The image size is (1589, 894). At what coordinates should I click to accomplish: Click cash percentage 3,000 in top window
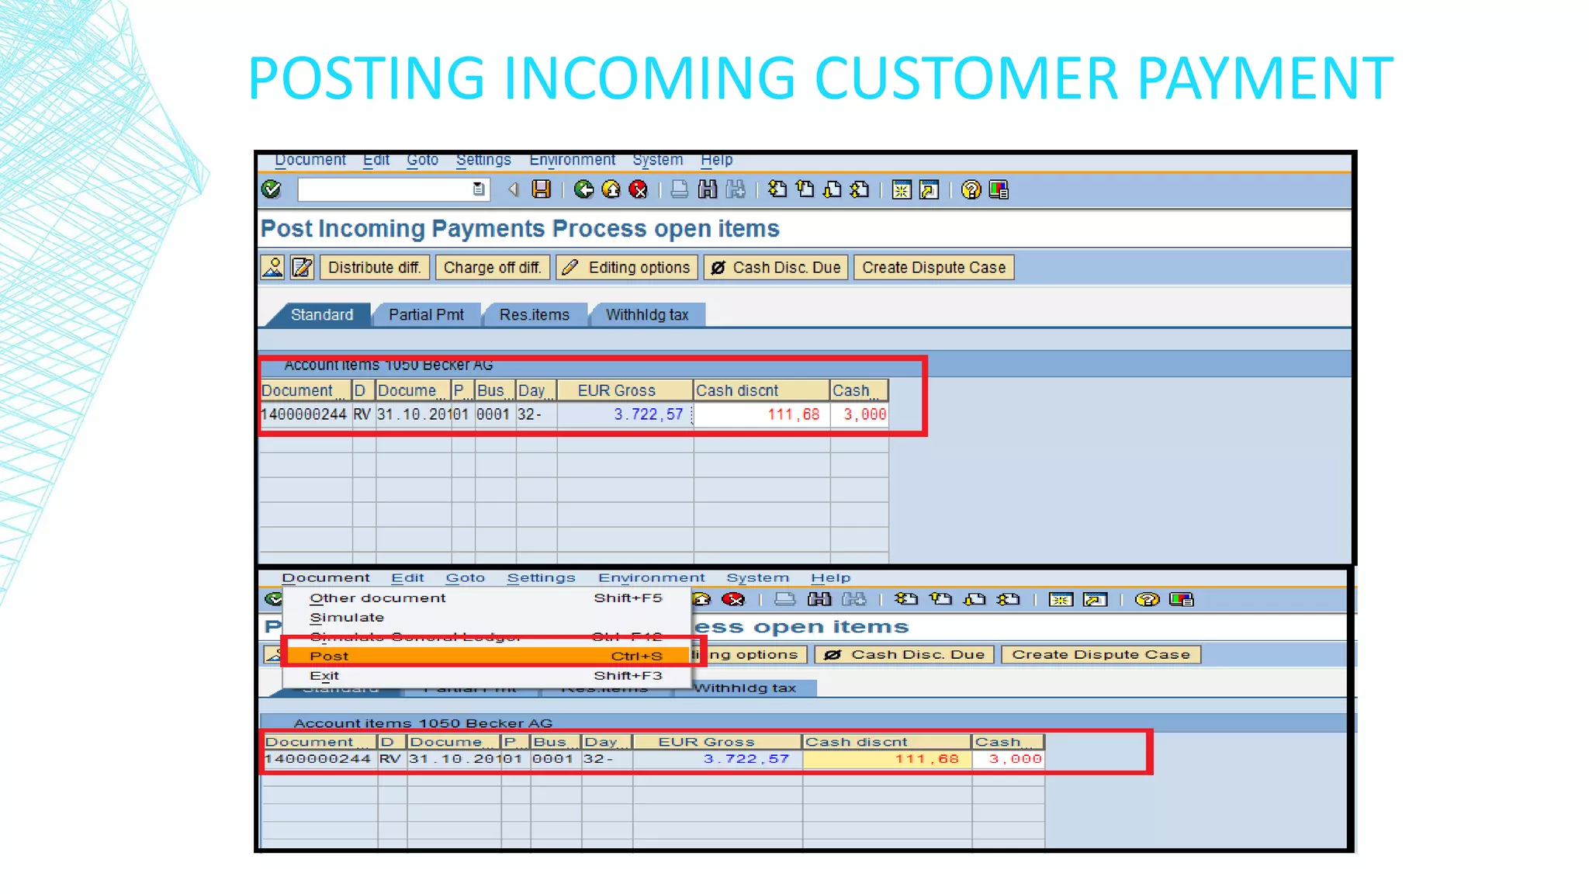(860, 414)
